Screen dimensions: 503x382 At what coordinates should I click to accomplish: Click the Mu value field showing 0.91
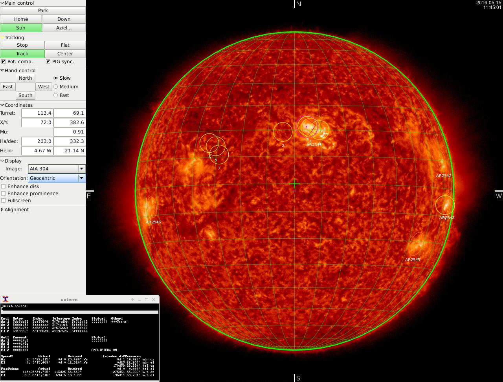point(69,132)
